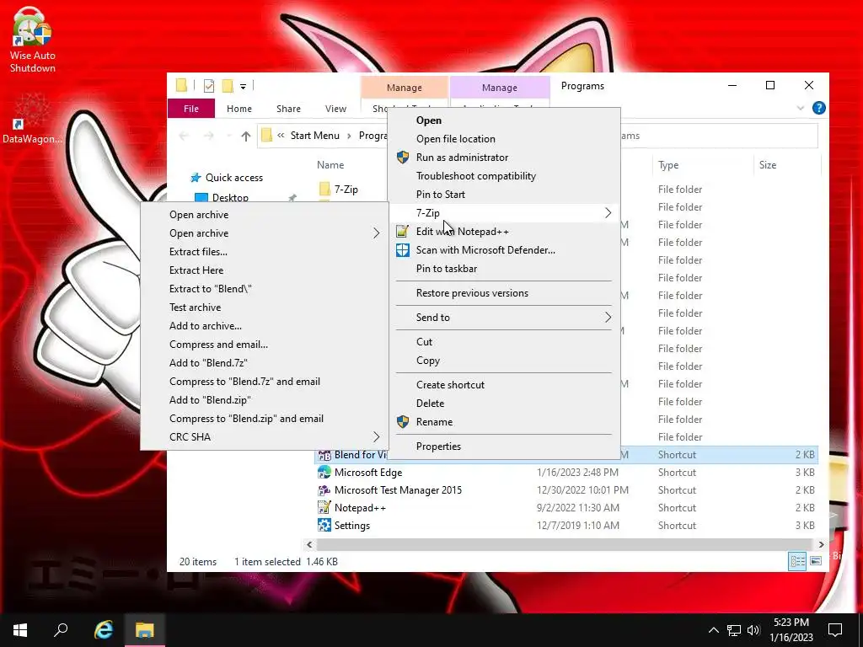Click the explorer Help question mark icon

[x=818, y=108]
